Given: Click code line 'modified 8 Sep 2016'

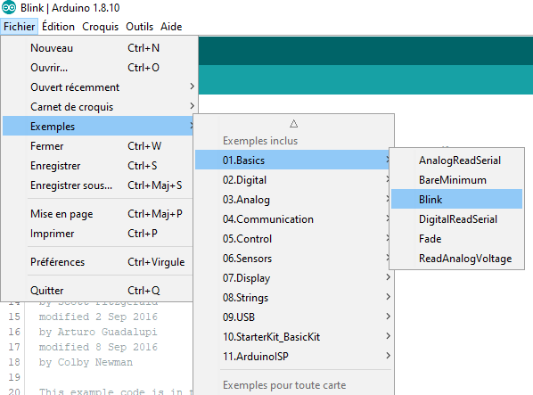Looking at the screenshot, I should click(98, 347).
